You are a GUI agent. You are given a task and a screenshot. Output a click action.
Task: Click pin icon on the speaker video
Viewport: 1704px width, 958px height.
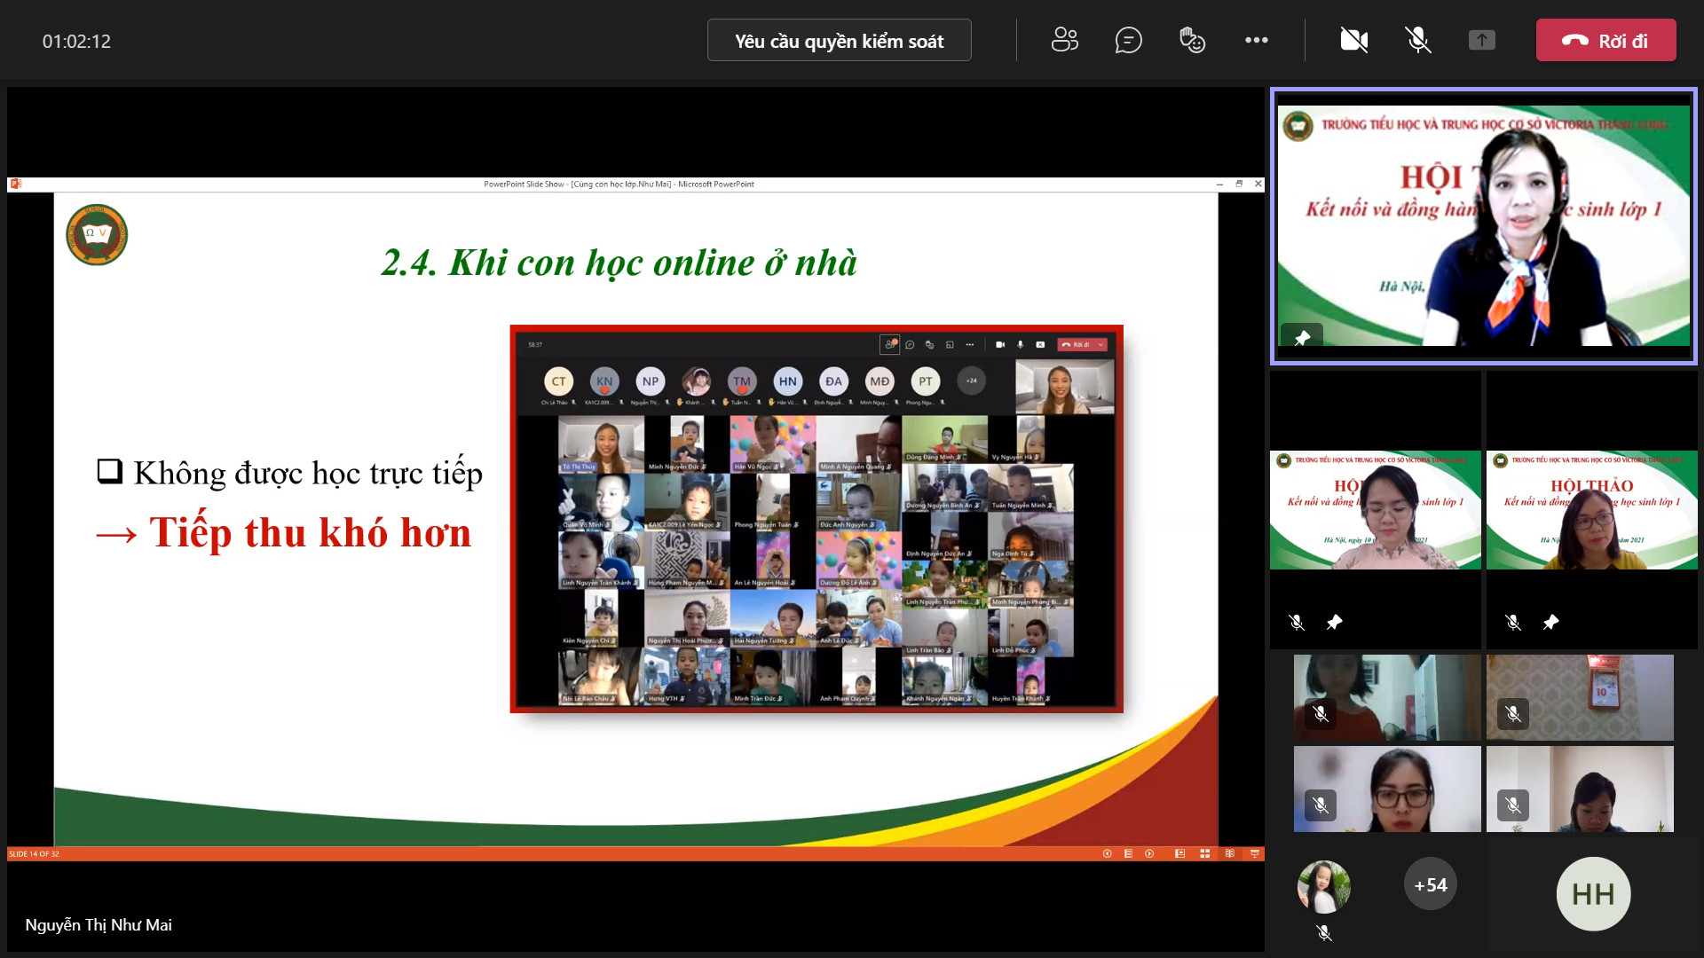(1302, 338)
